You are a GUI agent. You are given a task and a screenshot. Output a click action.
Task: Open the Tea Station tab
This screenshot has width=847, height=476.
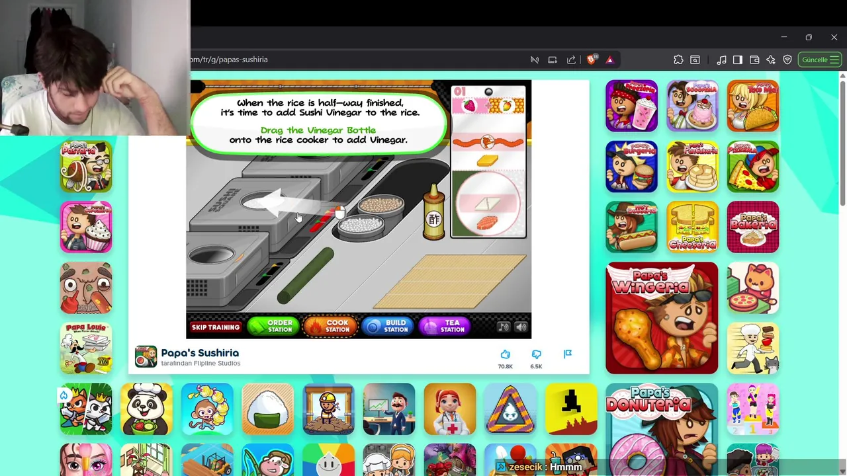pyautogui.click(x=445, y=327)
